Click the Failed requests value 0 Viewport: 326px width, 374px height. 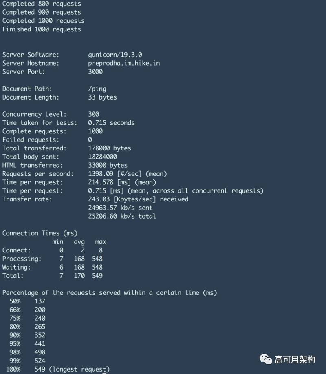coord(90,139)
